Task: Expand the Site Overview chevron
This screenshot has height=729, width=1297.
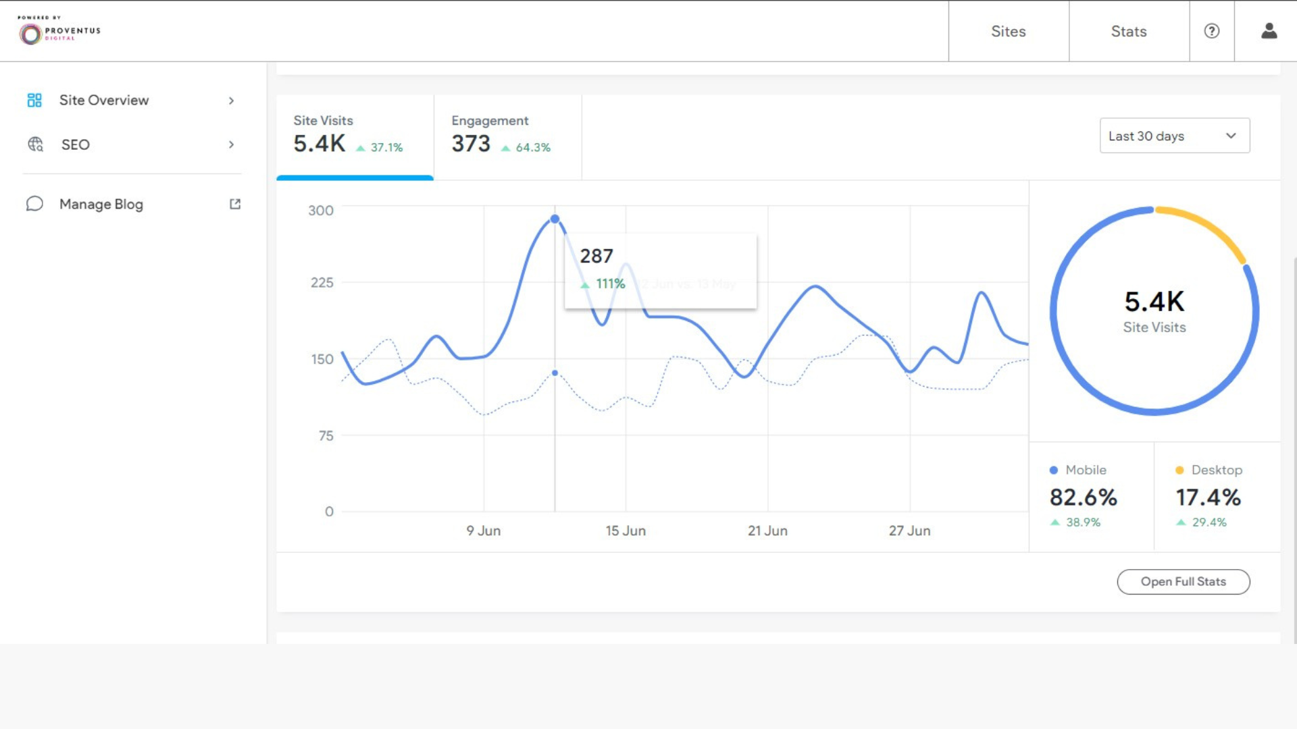Action: (x=231, y=101)
